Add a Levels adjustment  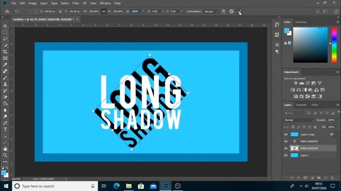[x=302, y=83]
